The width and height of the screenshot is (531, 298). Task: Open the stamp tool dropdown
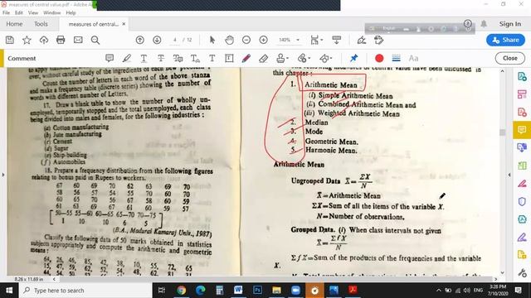coord(282,58)
